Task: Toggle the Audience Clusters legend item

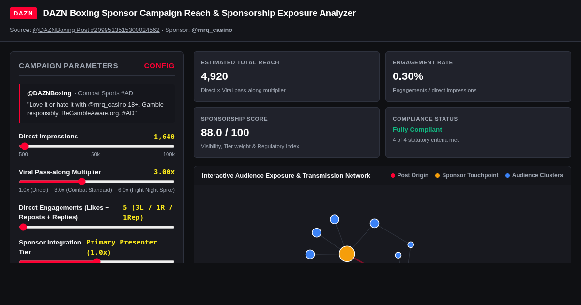Action: point(534,175)
